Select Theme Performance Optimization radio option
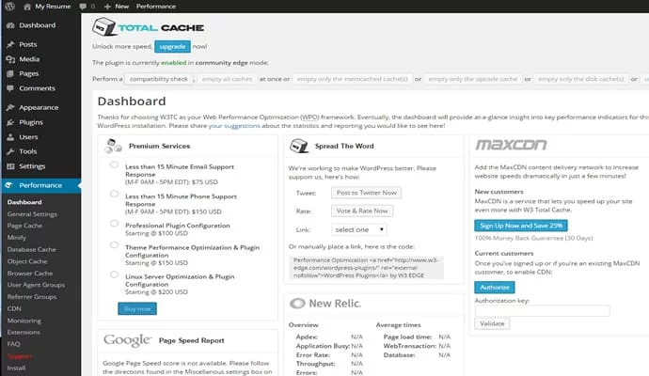The height and width of the screenshot is (376, 649). [x=114, y=245]
